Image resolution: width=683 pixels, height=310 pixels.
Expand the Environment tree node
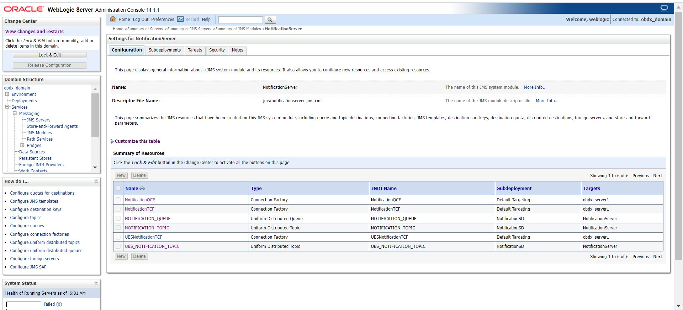(x=7, y=94)
